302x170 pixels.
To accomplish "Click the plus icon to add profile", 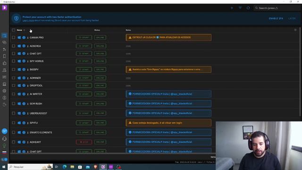I will [232, 8].
